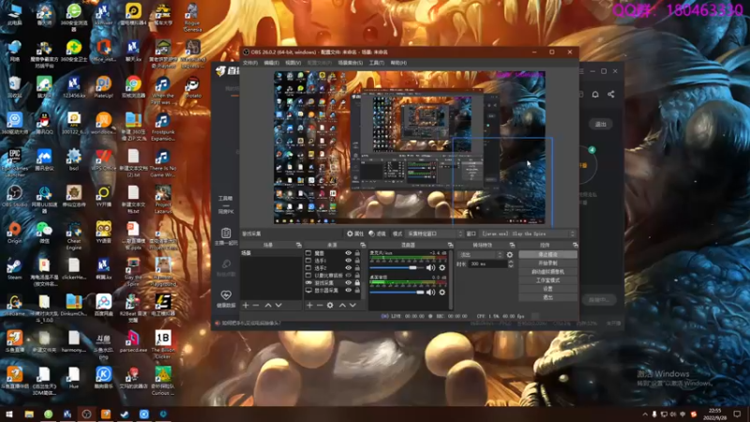Pop out the Controls dock panel

[575, 245]
